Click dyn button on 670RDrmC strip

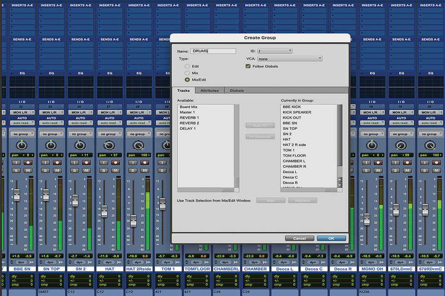430,262
